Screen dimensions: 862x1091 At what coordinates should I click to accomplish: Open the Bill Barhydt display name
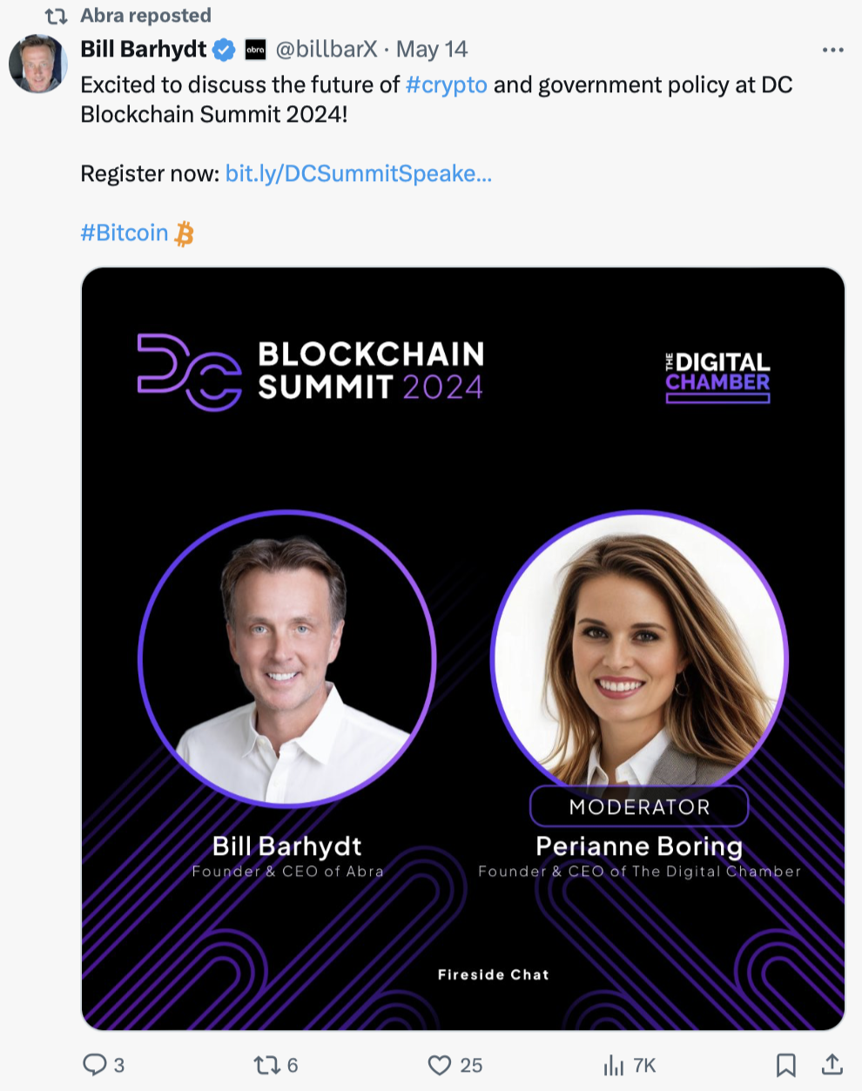coord(144,50)
